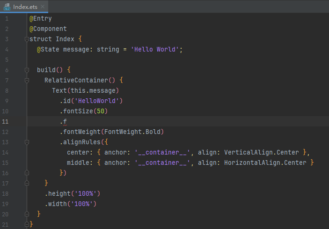
Task: Click fold end marker on line 20
Action: pos(27,214)
